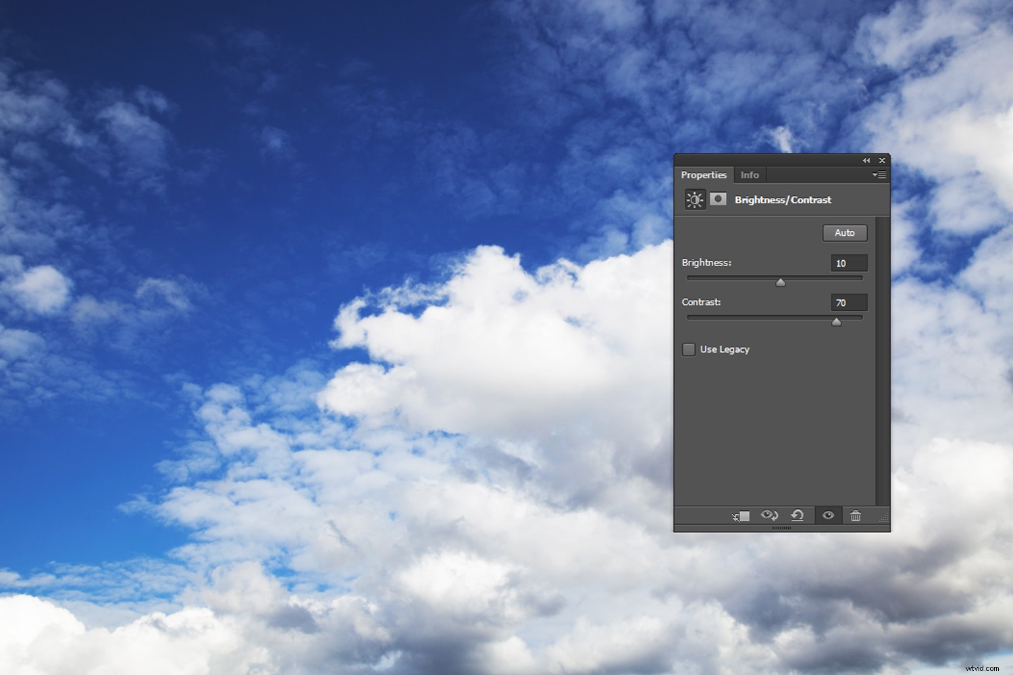1013x675 pixels.
Task: Select the Brightness/Contrast adjustment icon
Action: 694,199
